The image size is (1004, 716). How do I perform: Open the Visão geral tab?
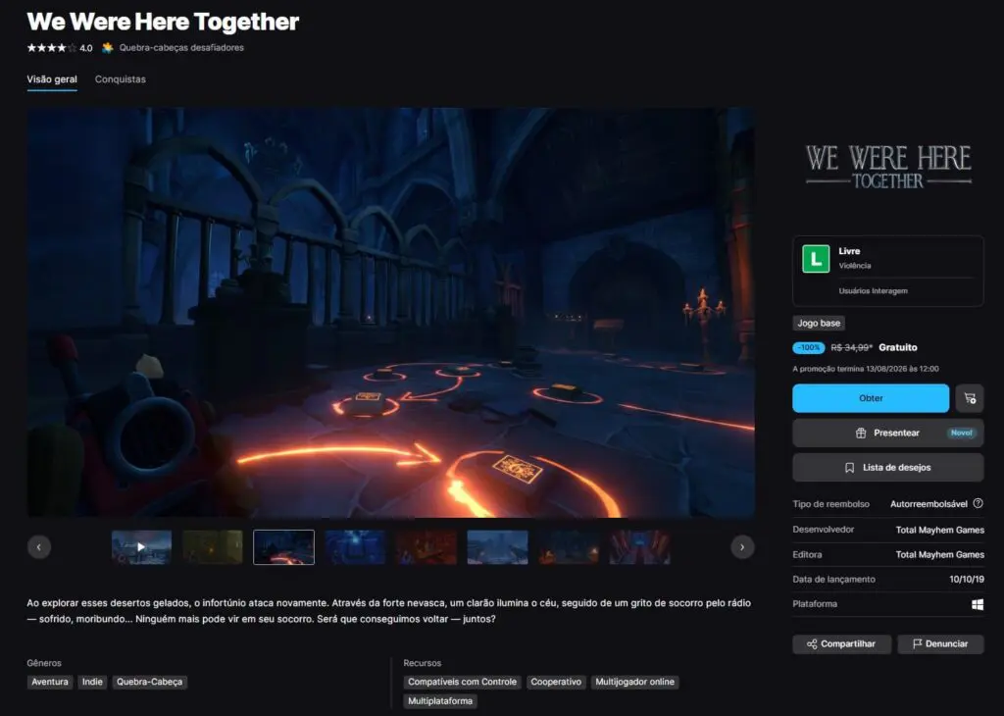pos(52,79)
